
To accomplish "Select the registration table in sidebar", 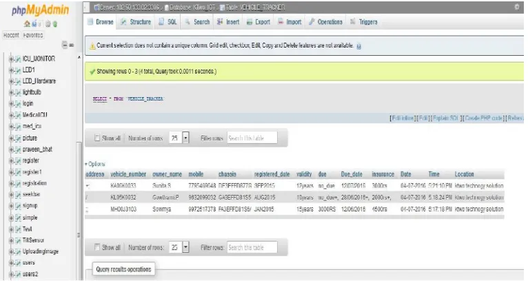I will click(x=34, y=183).
